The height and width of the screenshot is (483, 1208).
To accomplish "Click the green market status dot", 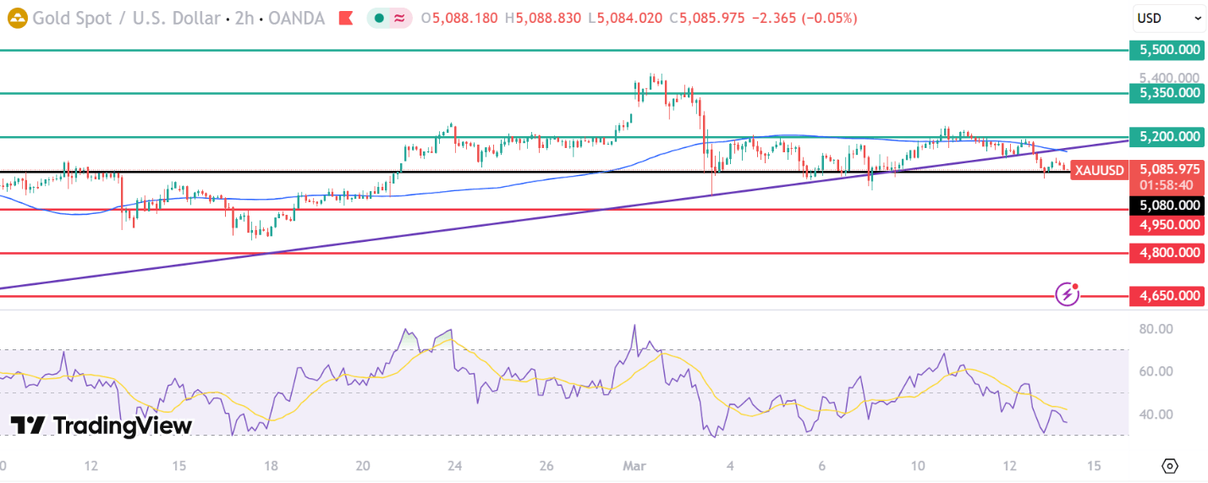I will (379, 18).
